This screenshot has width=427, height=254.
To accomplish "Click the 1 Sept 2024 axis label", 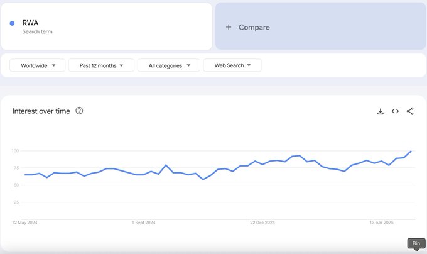I will 143,223.
